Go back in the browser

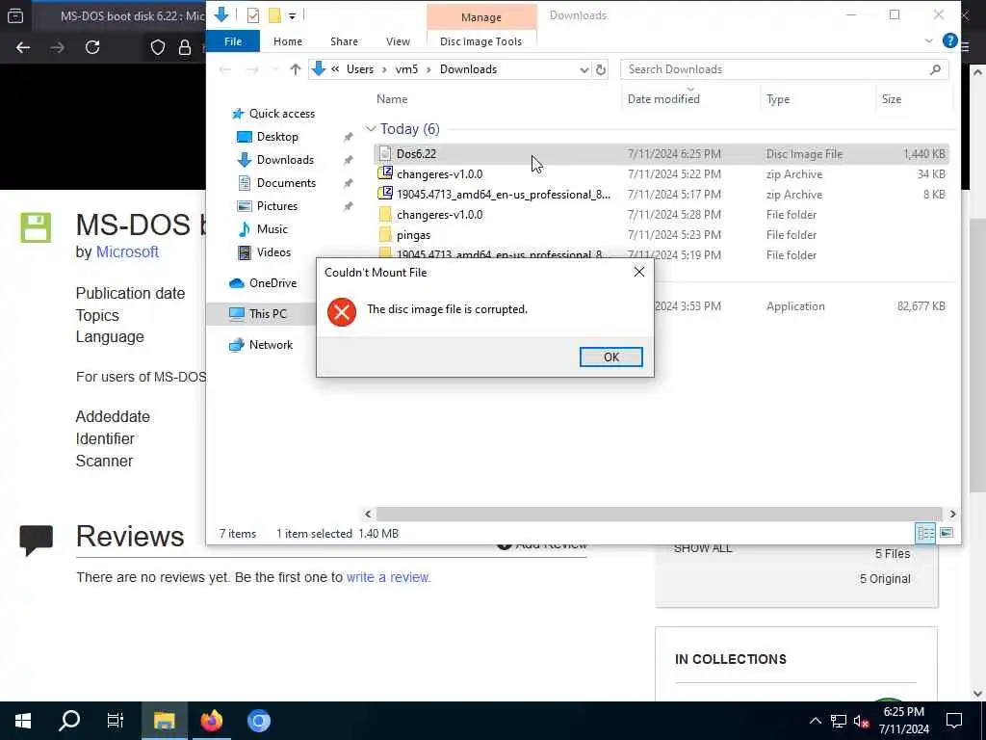click(x=23, y=47)
